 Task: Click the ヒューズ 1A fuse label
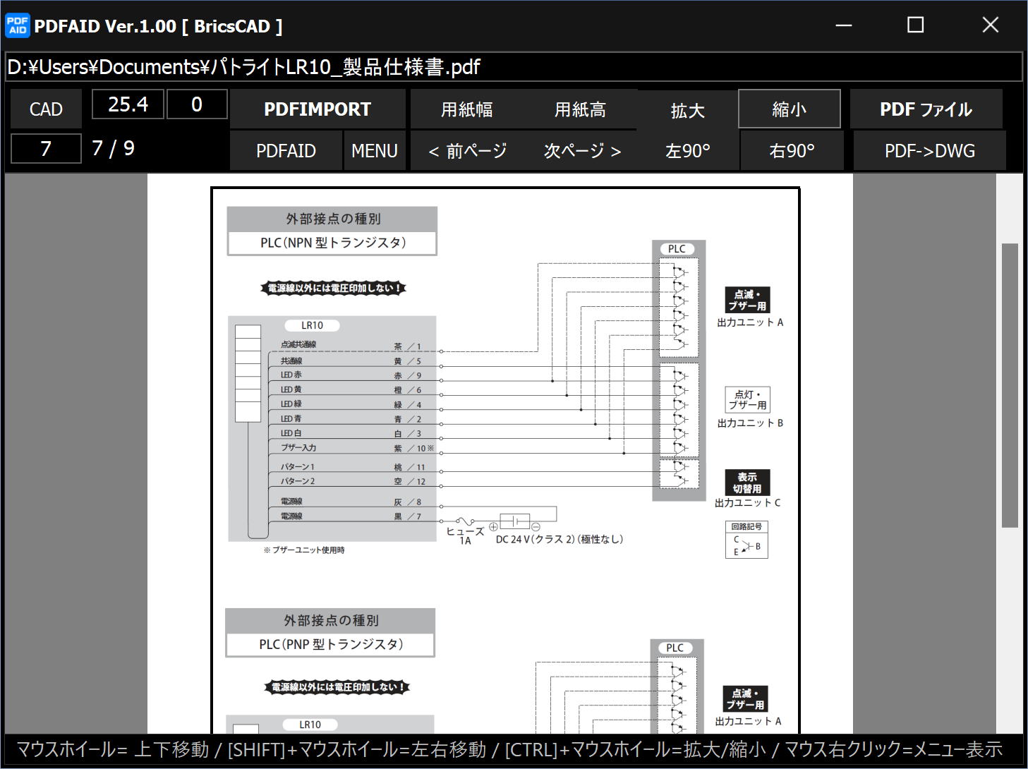tap(466, 535)
